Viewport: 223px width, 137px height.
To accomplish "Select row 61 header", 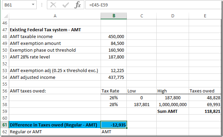I will [x=5, y=125].
